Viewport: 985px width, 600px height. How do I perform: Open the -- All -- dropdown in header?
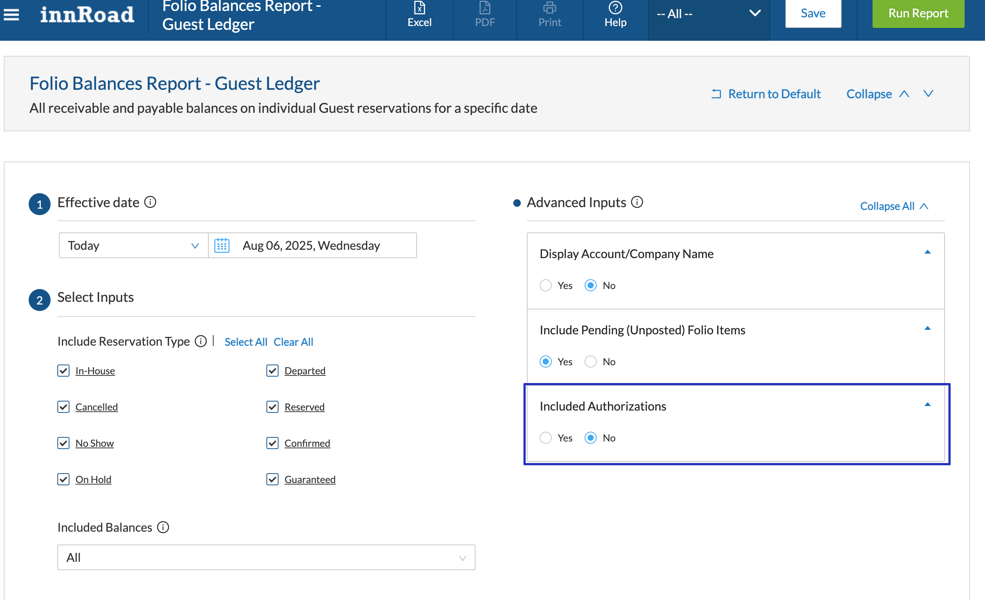708,14
